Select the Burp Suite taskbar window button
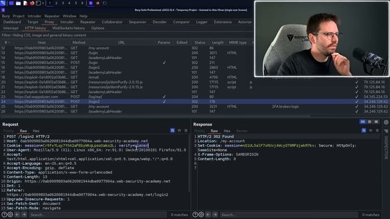The image size is (390, 219). pyautogui.click(x=91, y=3)
